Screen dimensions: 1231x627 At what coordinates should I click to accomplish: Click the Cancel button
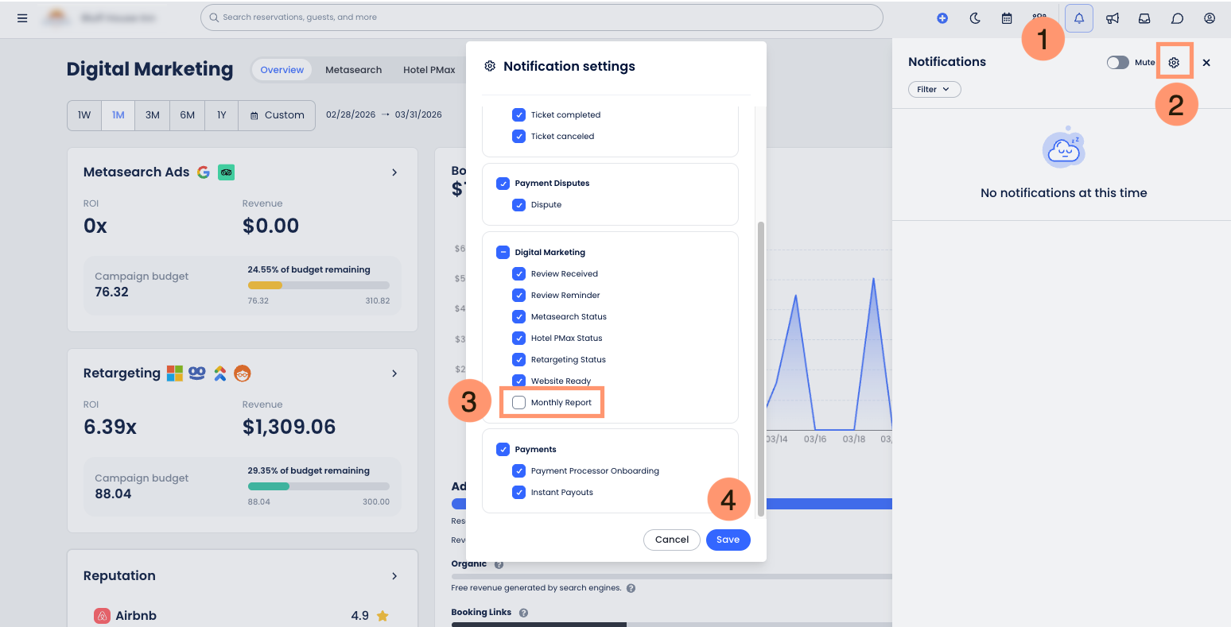click(x=671, y=540)
